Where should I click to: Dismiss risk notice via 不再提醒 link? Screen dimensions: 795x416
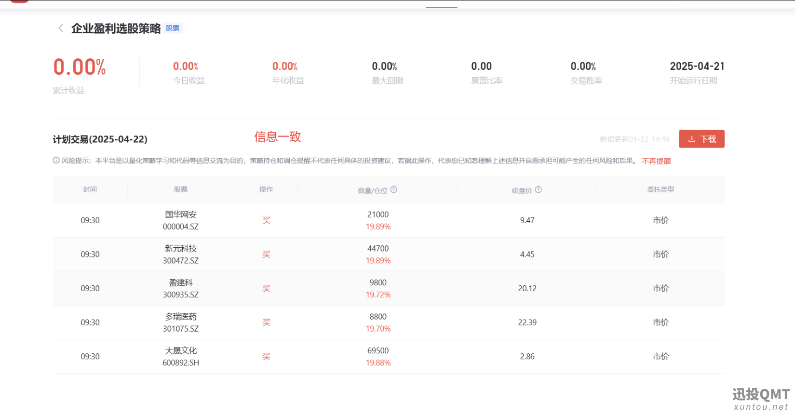[656, 161]
